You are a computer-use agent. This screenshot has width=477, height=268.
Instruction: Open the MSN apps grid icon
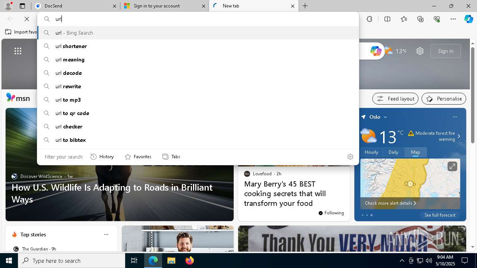[x=18, y=51]
